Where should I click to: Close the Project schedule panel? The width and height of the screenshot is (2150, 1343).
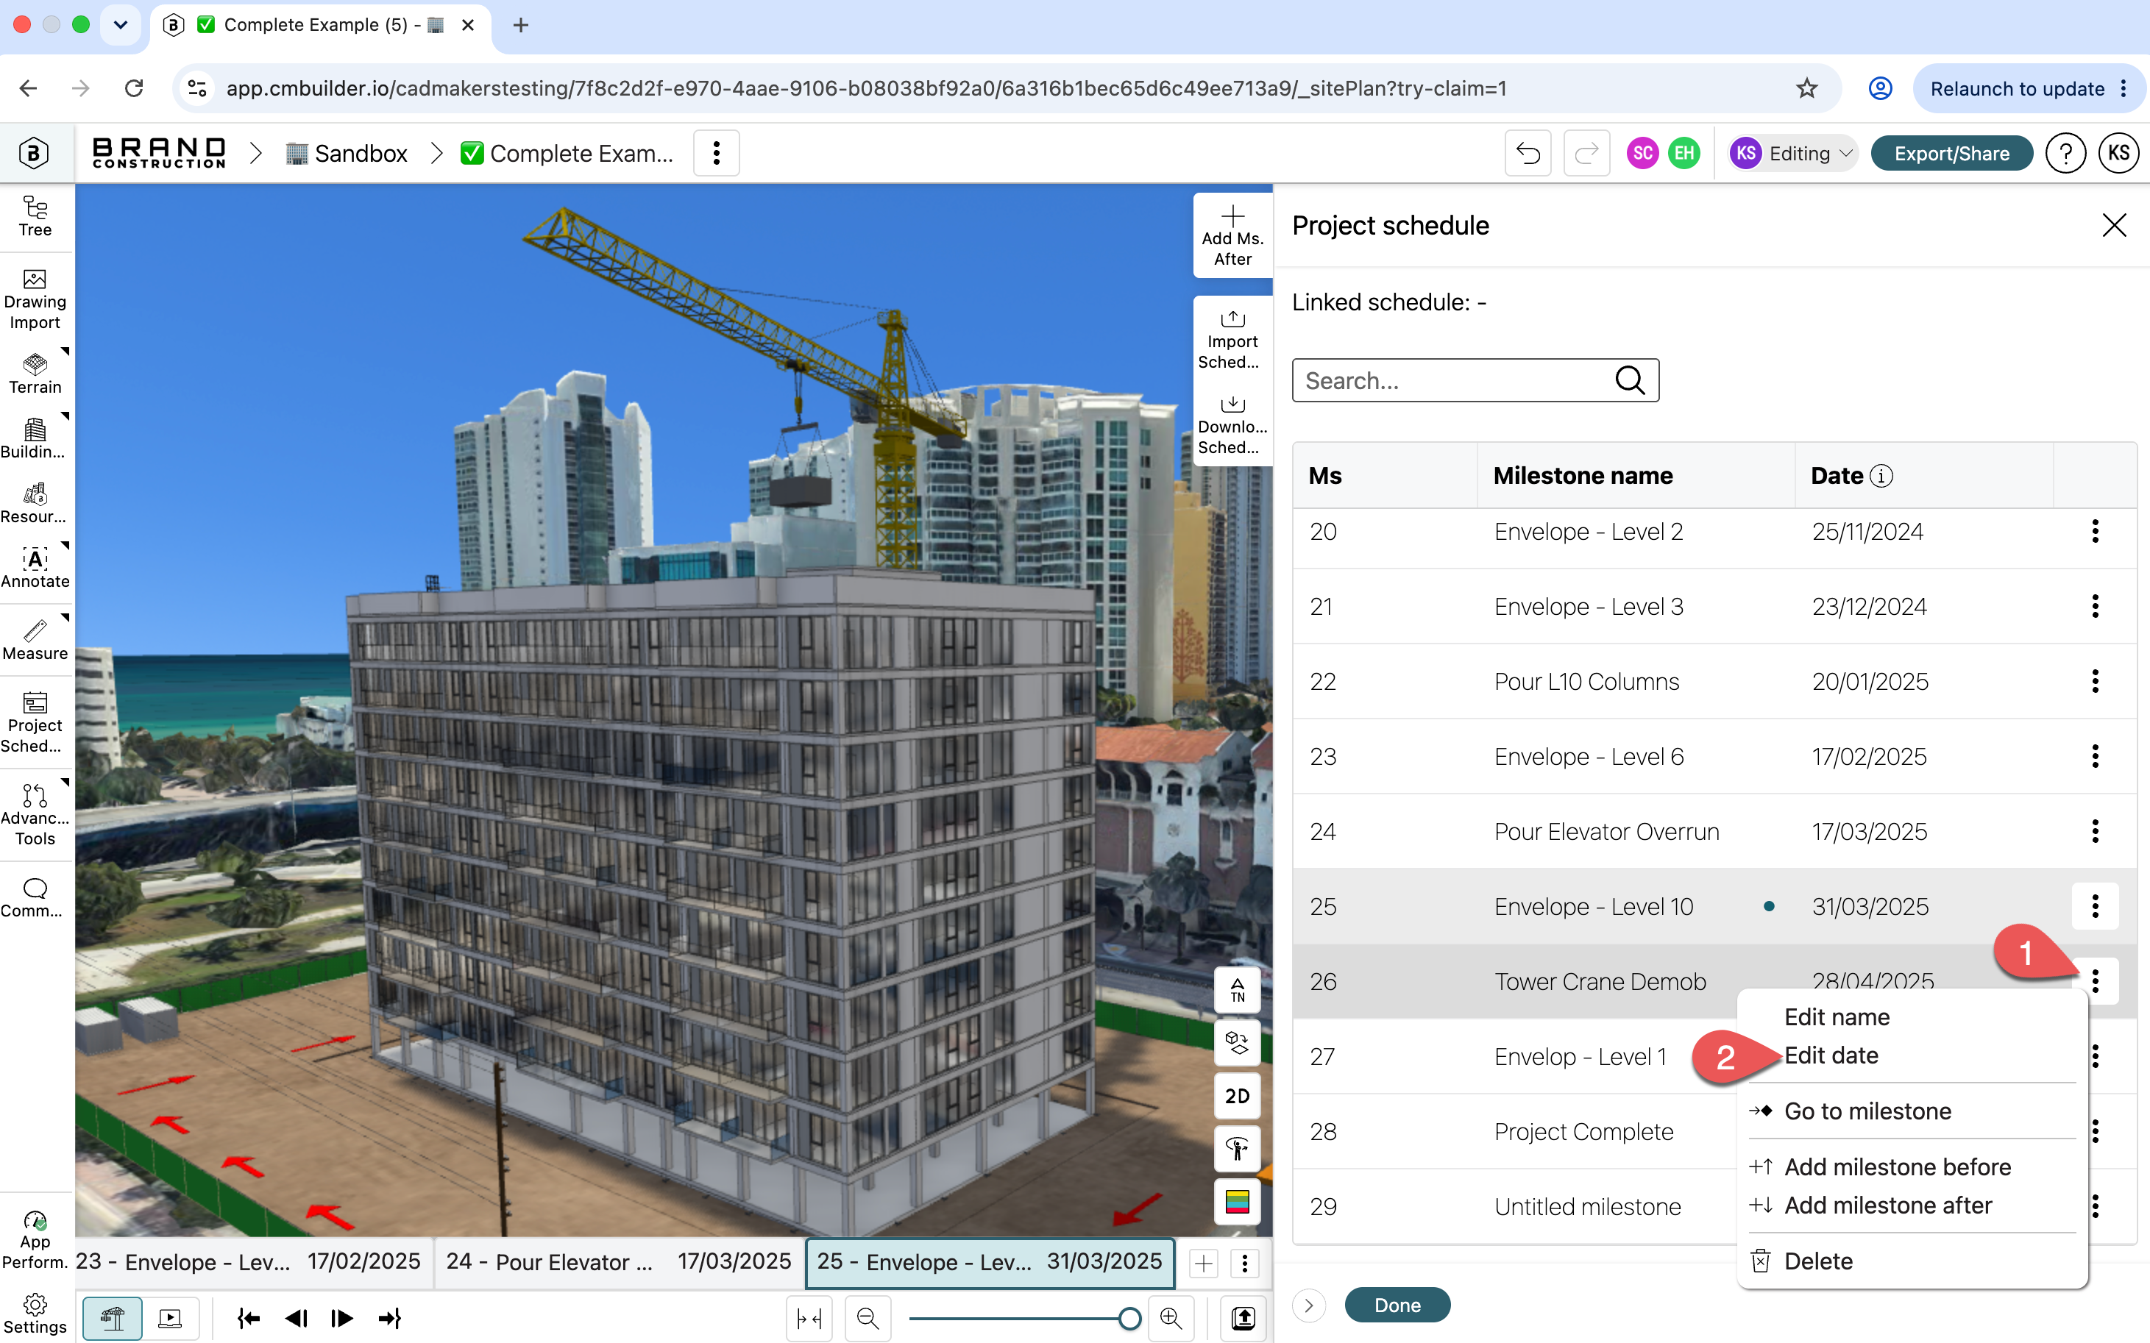2113,226
